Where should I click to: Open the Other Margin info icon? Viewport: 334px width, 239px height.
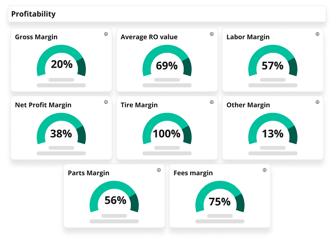tap(317, 102)
